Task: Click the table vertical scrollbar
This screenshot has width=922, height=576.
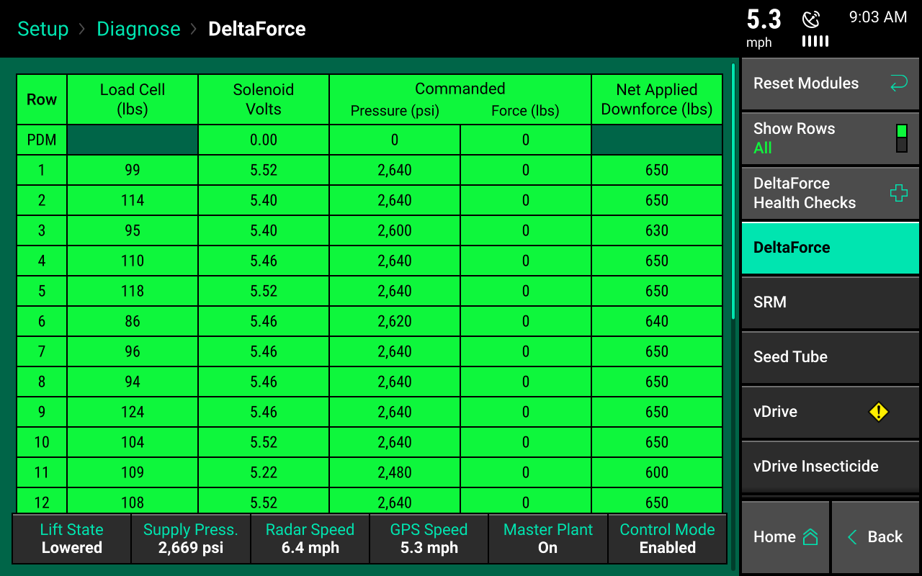Action: tap(733, 191)
